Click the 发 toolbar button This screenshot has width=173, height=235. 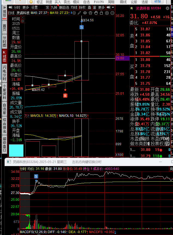(x=47, y=7)
